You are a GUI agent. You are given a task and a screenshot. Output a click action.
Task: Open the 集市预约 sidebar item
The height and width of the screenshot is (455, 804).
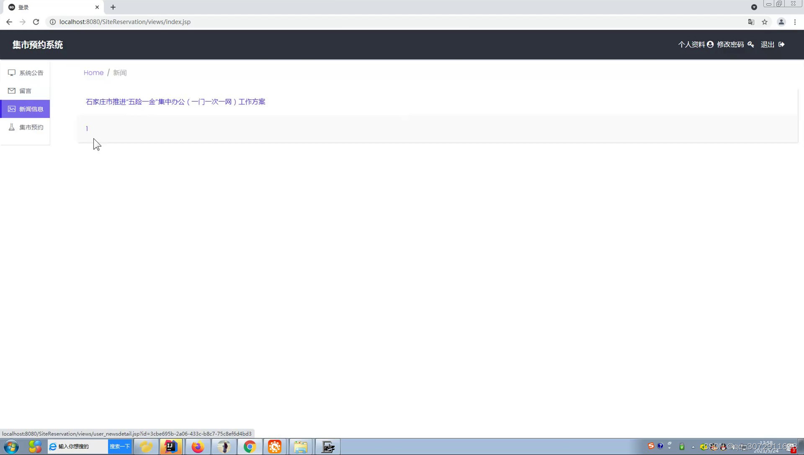point(25,127)
